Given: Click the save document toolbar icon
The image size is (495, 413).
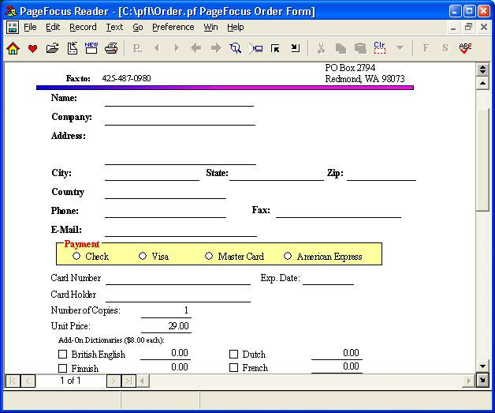Looking at the screenshot, I should tap(73, 48).
